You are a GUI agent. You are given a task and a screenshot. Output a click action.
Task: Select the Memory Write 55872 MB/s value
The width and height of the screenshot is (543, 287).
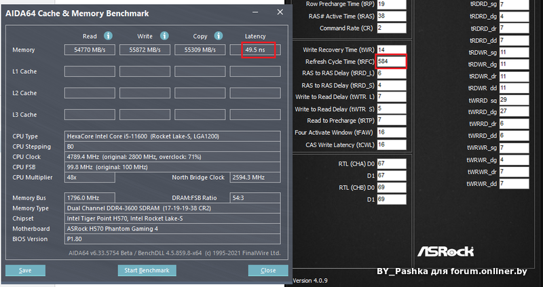tap(145, 50)
